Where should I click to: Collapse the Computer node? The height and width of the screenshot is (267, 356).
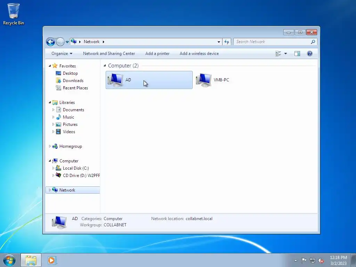50,161
